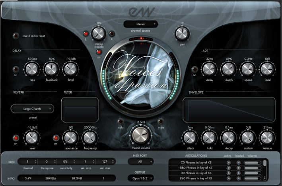Mute the instrument output

[x=160, y=121]
